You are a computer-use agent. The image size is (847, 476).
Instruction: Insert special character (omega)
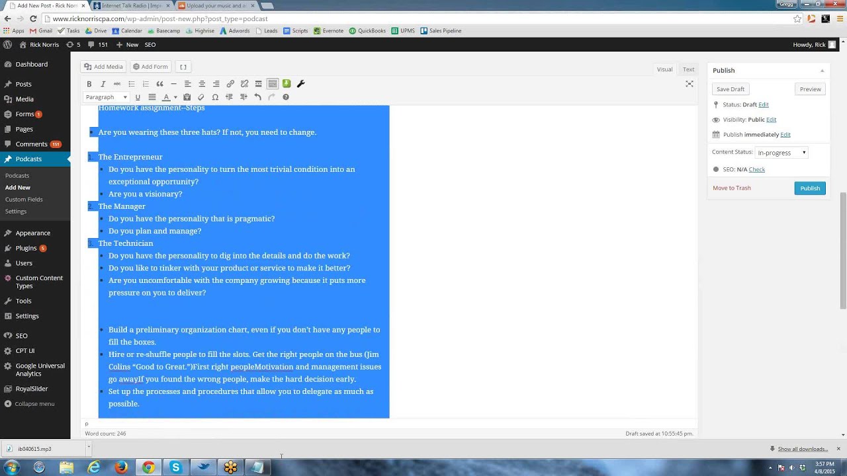tap(215, 97)
